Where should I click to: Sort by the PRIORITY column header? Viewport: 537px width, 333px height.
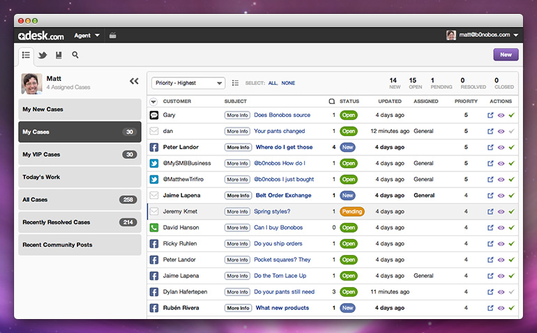click(466, 101)
